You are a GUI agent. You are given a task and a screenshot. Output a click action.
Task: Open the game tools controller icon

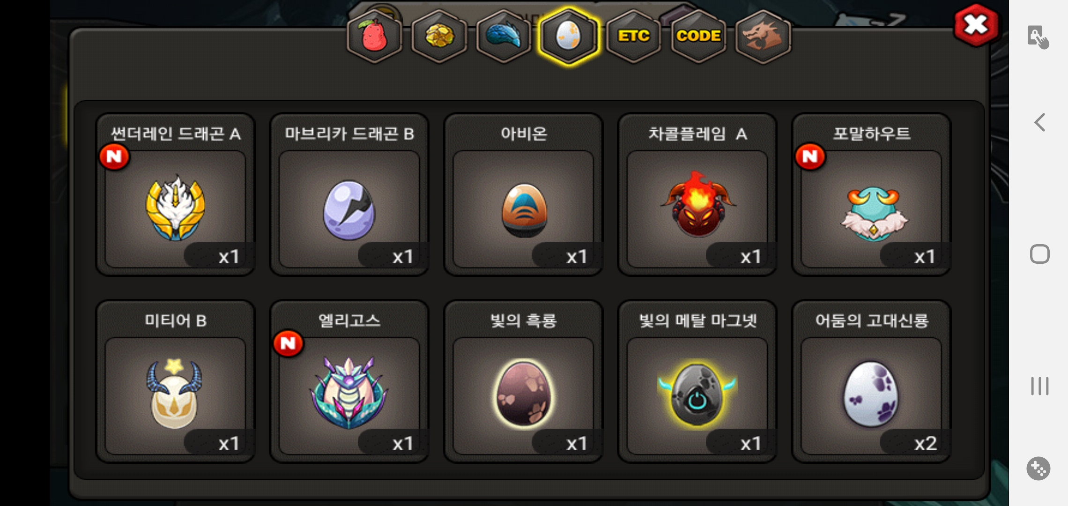click(x=1038, y=469)
